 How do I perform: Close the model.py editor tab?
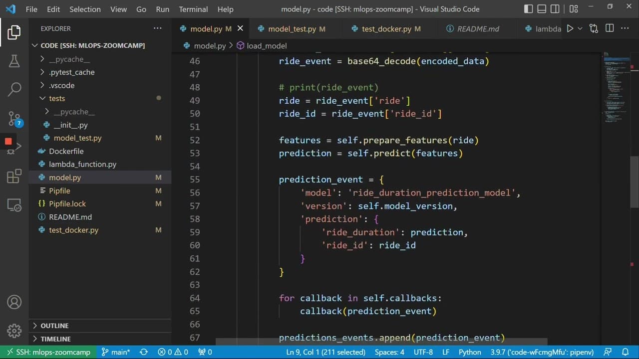click(240, 29)
